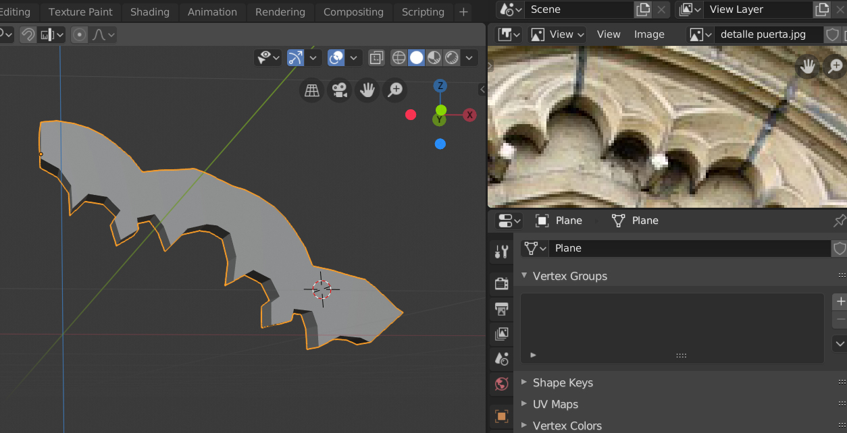Image resolution: width=847 pixels, height=433 pixels.
Task: Open the Object properties tab
Action: [x=501, y=415]
